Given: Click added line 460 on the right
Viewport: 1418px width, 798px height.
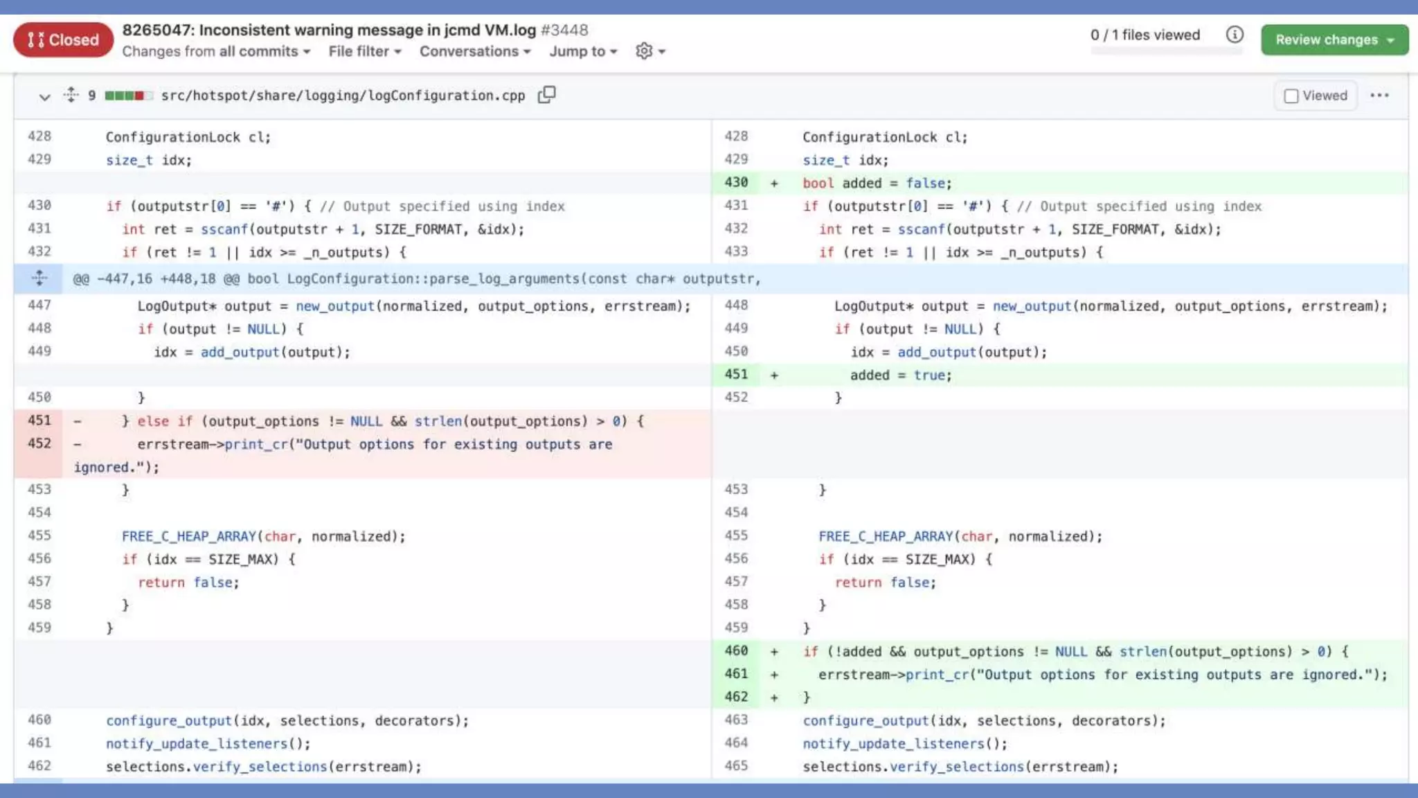Looking at the screenshot, I should click(735, 650).
